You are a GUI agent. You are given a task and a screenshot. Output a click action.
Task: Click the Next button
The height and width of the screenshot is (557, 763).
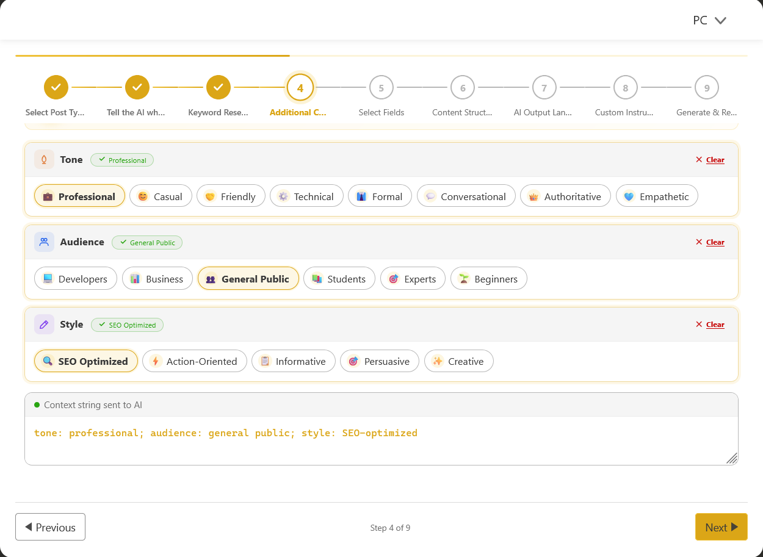point(721,526)
